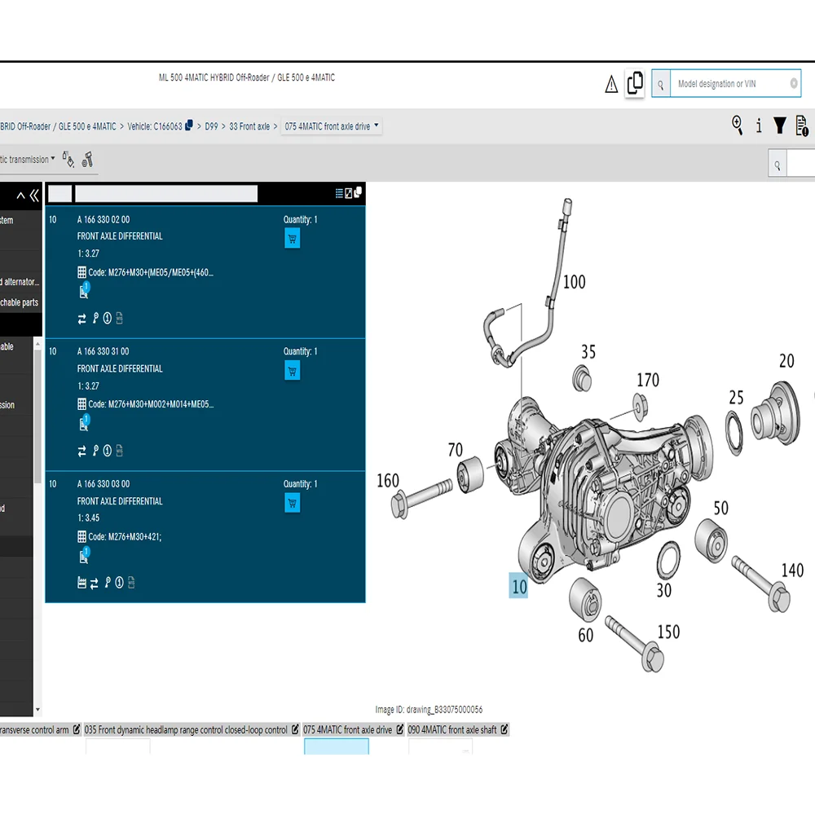
Task: Click the sidebar scrollbar handle
Action: [x=37, y=416]
